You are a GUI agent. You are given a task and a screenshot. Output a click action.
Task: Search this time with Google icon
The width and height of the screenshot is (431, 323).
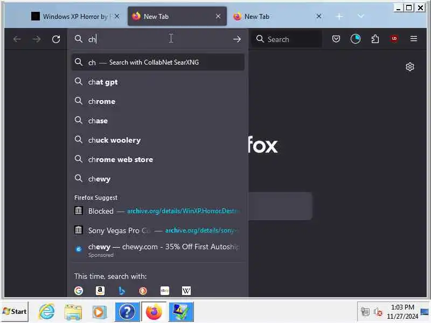click(x=79, y=291)
